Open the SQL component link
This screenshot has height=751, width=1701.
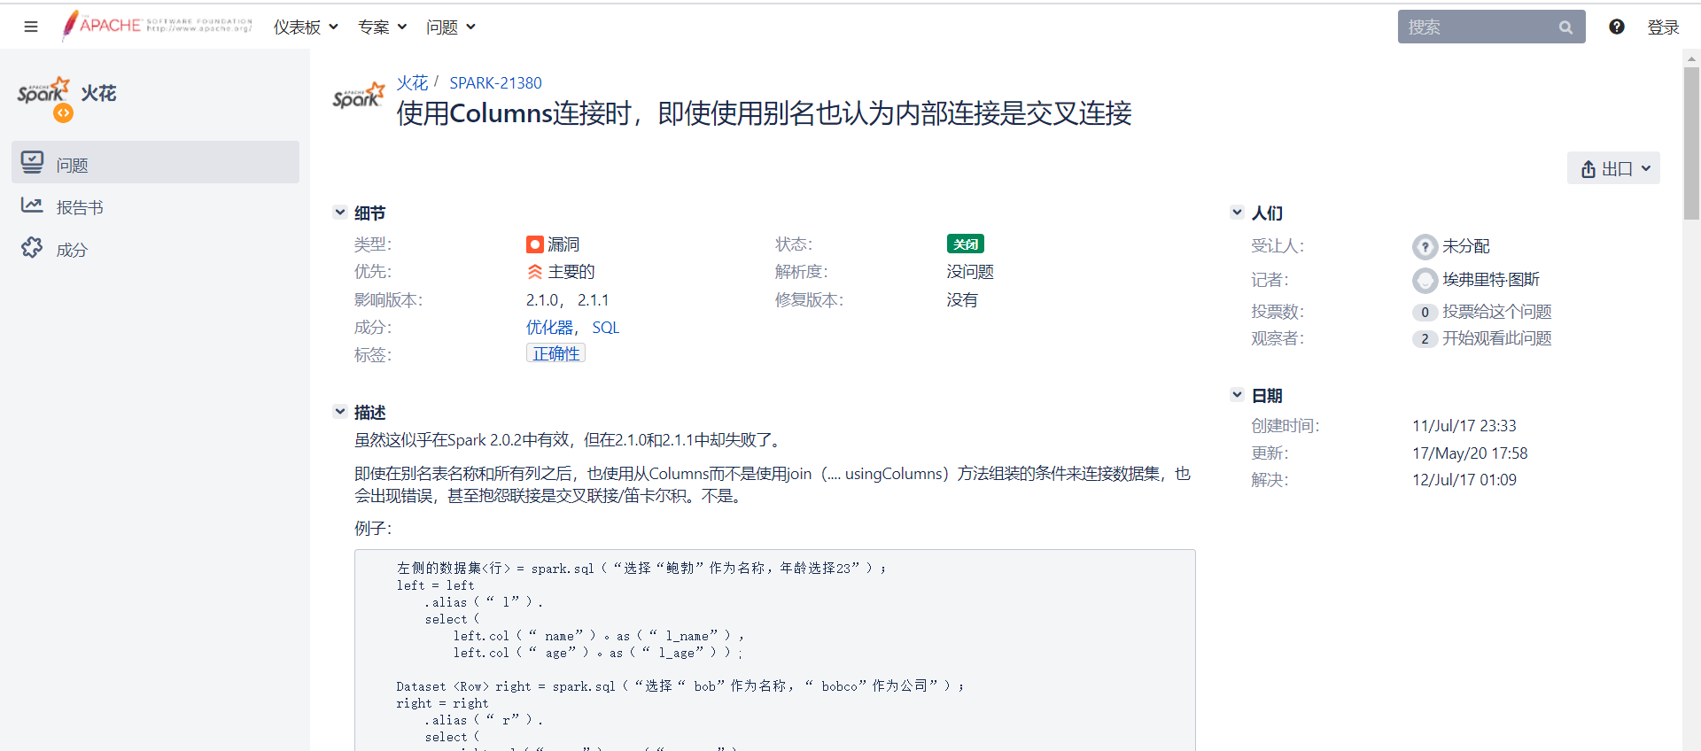click(x=606, y=328)
